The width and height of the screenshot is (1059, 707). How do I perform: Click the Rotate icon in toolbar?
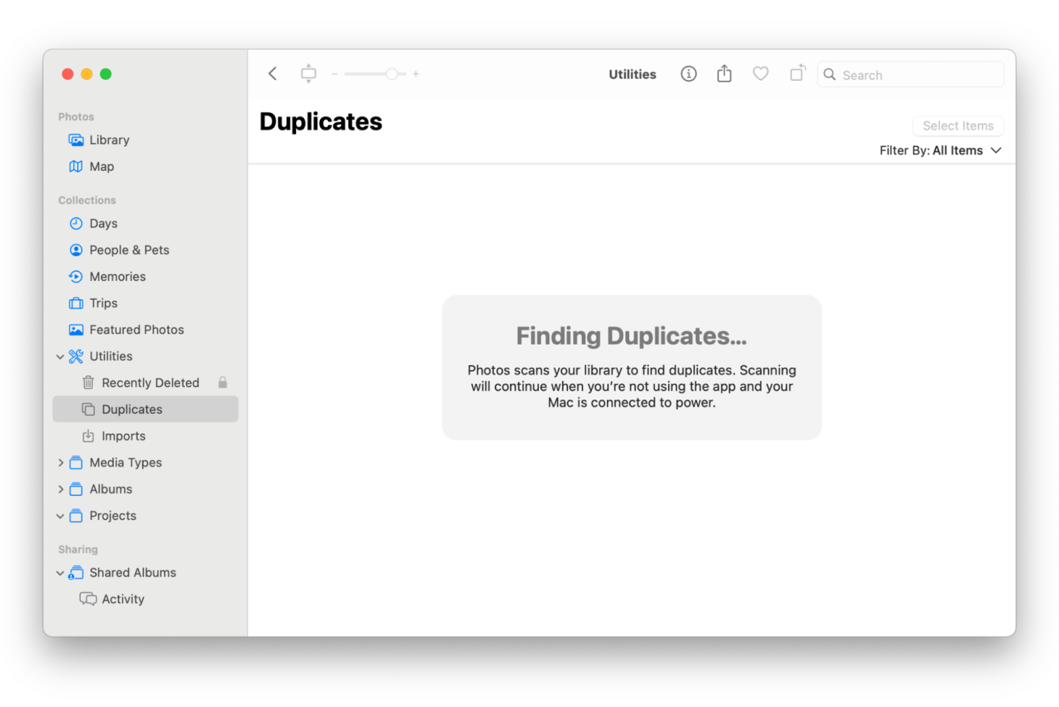click(798, 73)
